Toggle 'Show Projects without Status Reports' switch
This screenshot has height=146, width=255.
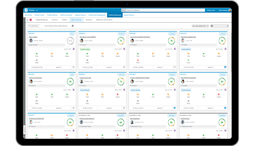point(72,26)
